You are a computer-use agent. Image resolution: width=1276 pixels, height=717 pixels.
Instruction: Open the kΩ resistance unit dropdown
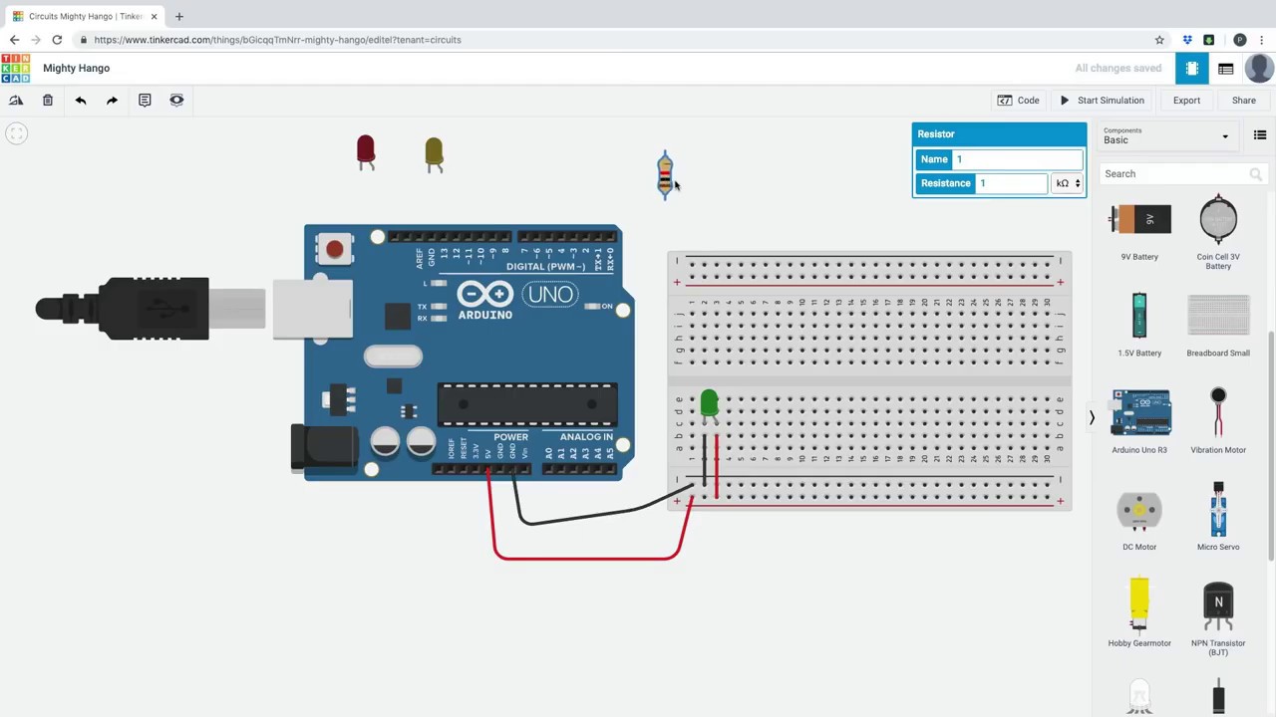(1069, 183)
